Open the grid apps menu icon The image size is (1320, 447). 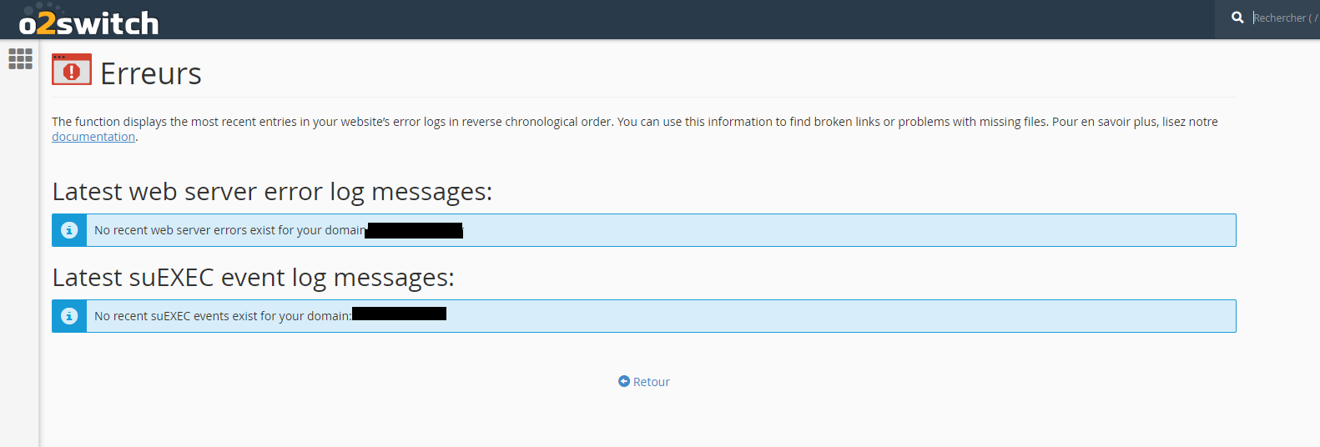click(x=20, y=58)
